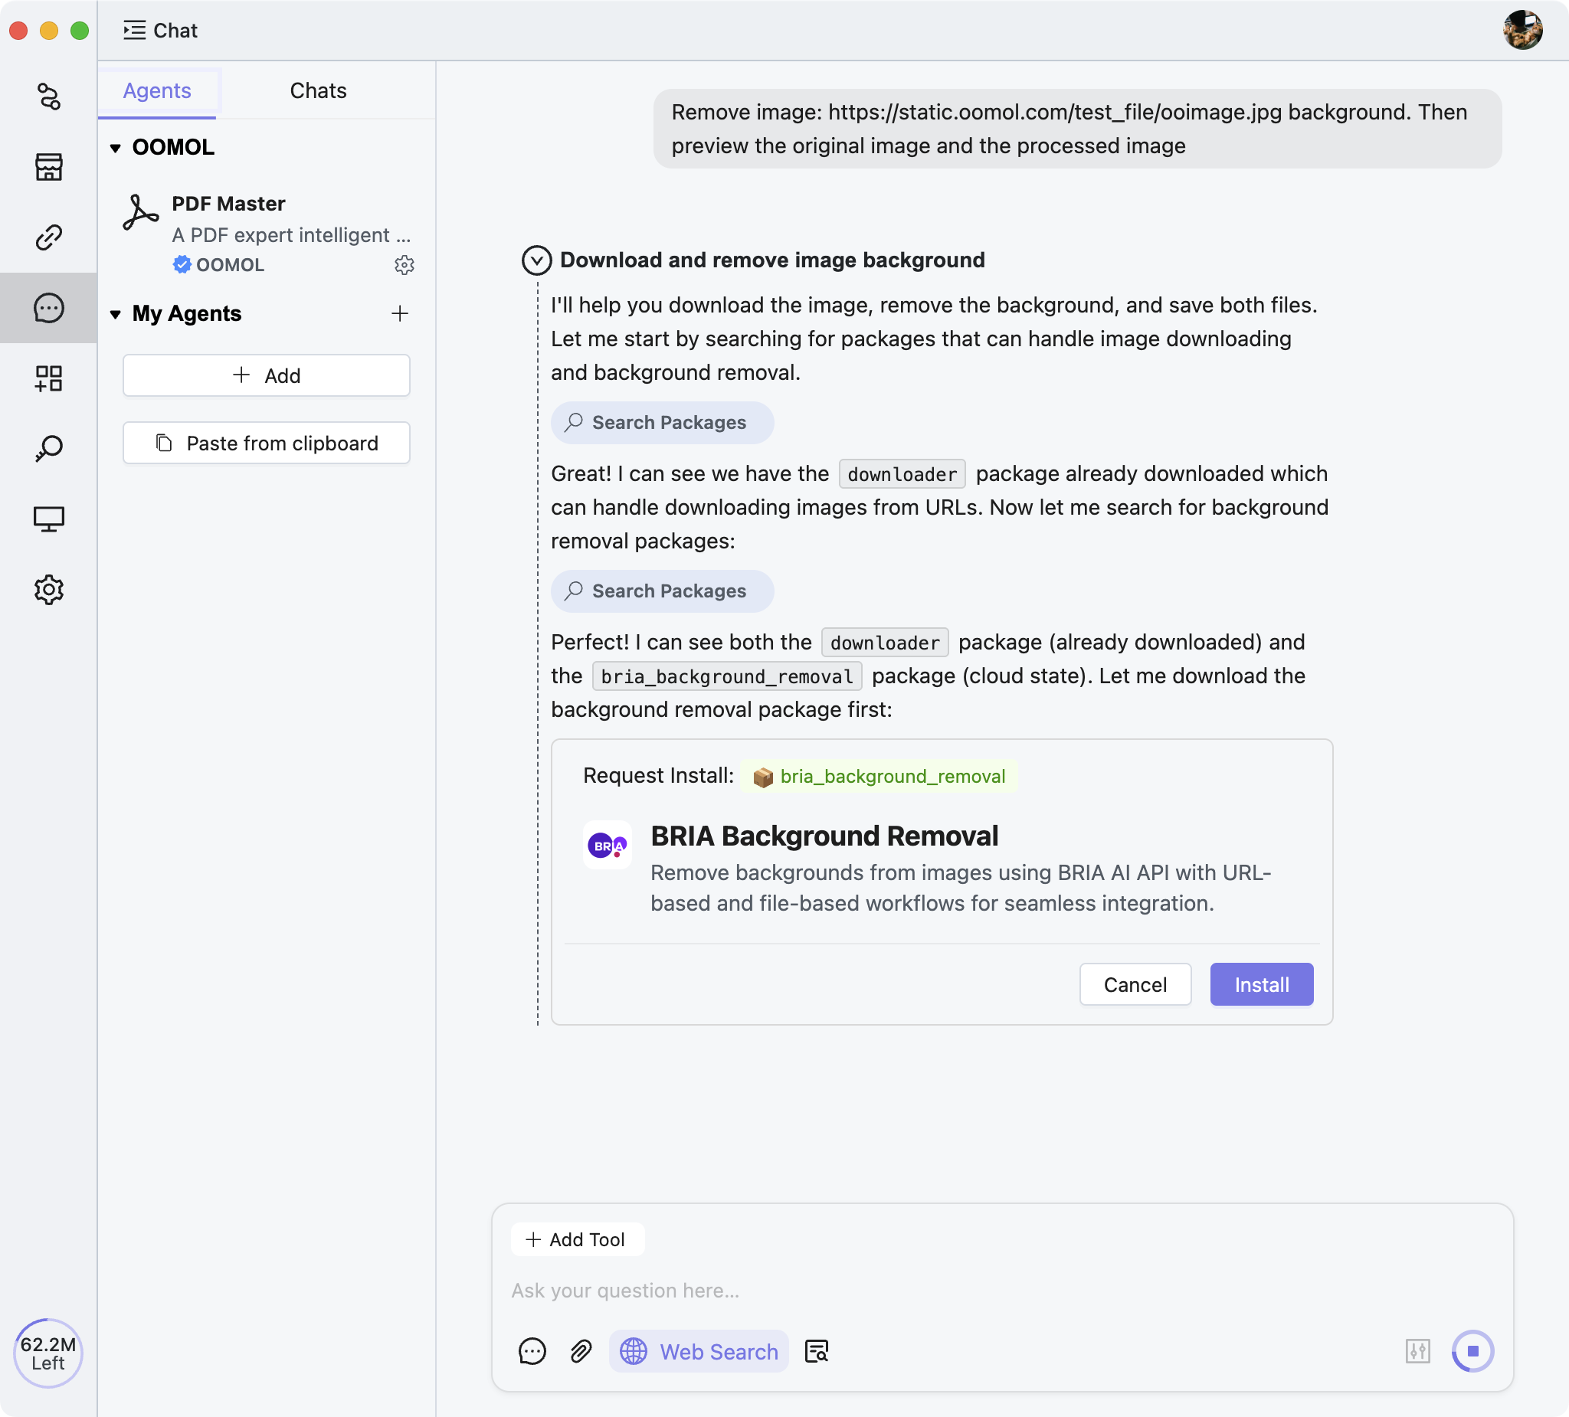Switch to the Chats tab
The width and height of the screenshot is (1569, 1417).
[x=317, y=91]
